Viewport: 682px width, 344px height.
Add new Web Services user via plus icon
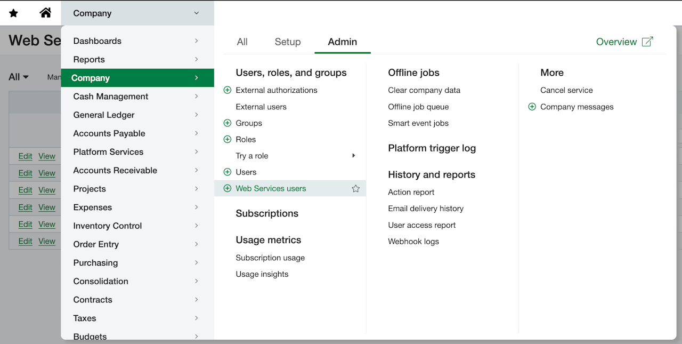228,188
